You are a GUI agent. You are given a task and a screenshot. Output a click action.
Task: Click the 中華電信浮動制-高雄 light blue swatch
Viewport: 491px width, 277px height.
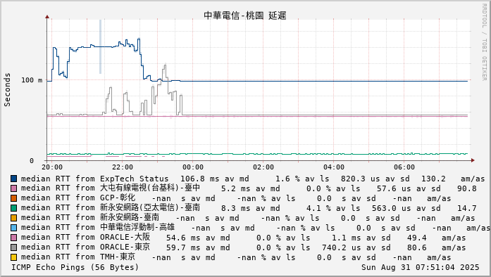tap(14, 228)
